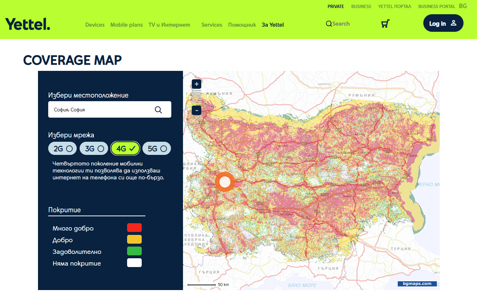Click the map zoom level slider
The height and width of the screenshot is (297, 477).
tap(196, 97)
